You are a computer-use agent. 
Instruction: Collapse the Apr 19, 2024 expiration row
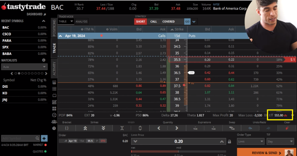[61, 36]
